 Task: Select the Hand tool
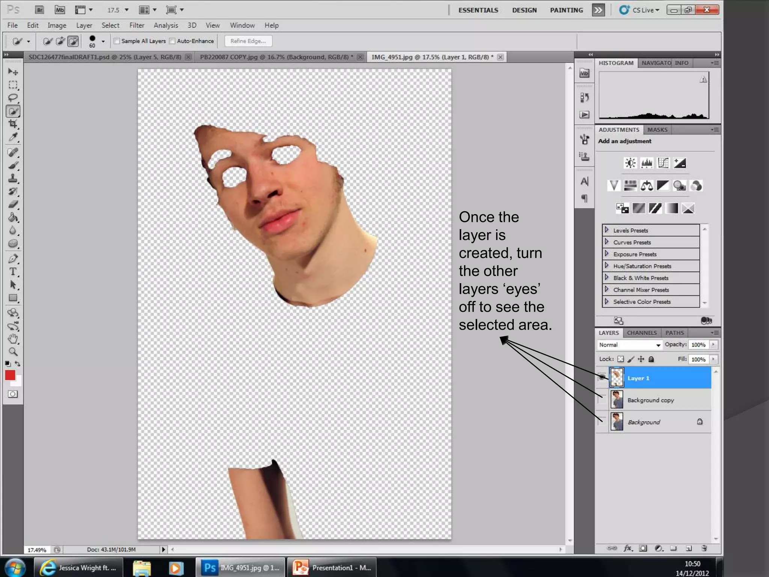[13, 339]
